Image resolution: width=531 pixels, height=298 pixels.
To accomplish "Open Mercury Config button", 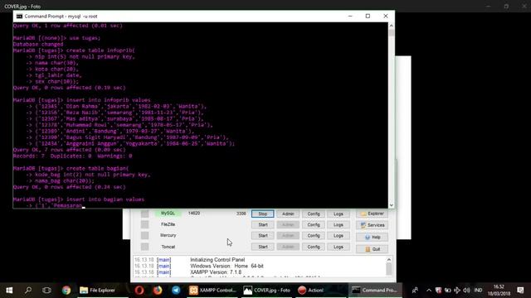I will [x=314, y=235].
